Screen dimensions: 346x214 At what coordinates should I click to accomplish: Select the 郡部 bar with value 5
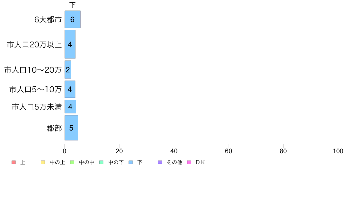tap(71, 128)
